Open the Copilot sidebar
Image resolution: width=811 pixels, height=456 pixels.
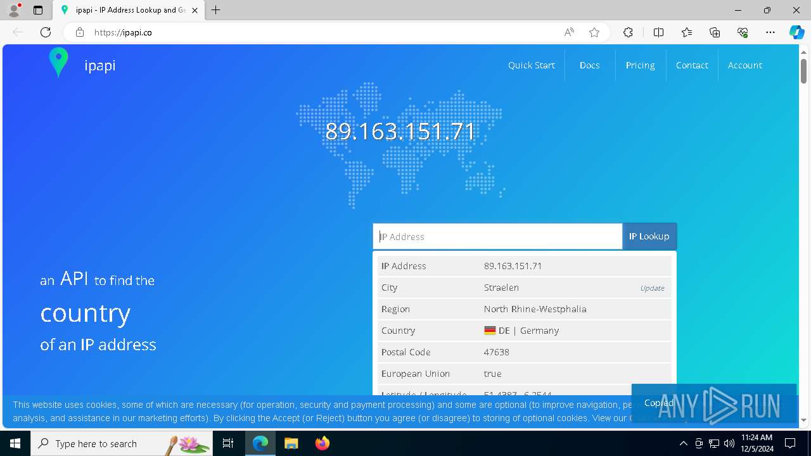[x=796, y=32]
